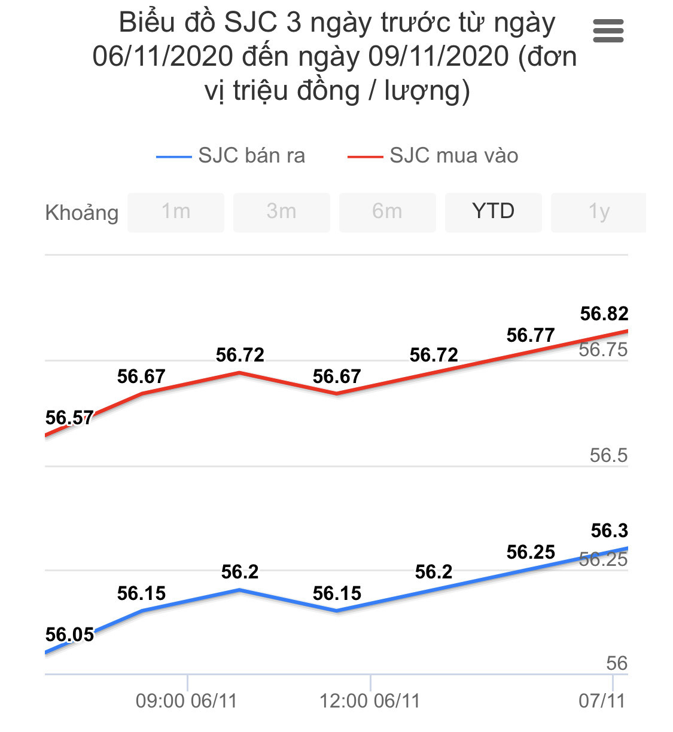
Task: Click the 56.3 data point on blue line
Action: [626, 548]
